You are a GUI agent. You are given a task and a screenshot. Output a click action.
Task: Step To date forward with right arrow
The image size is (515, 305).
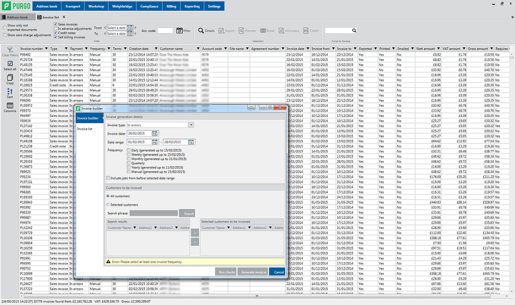coord(135,33)
